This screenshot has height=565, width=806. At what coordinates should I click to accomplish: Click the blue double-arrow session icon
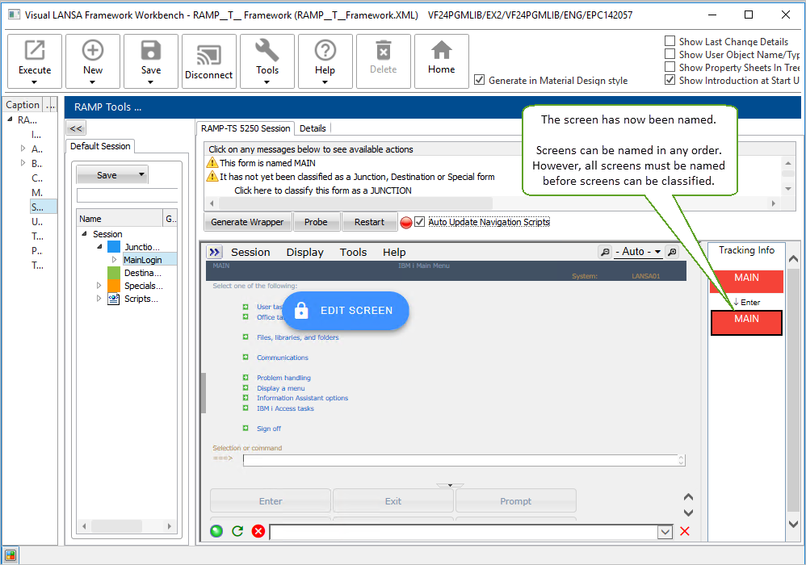(214, 252)
